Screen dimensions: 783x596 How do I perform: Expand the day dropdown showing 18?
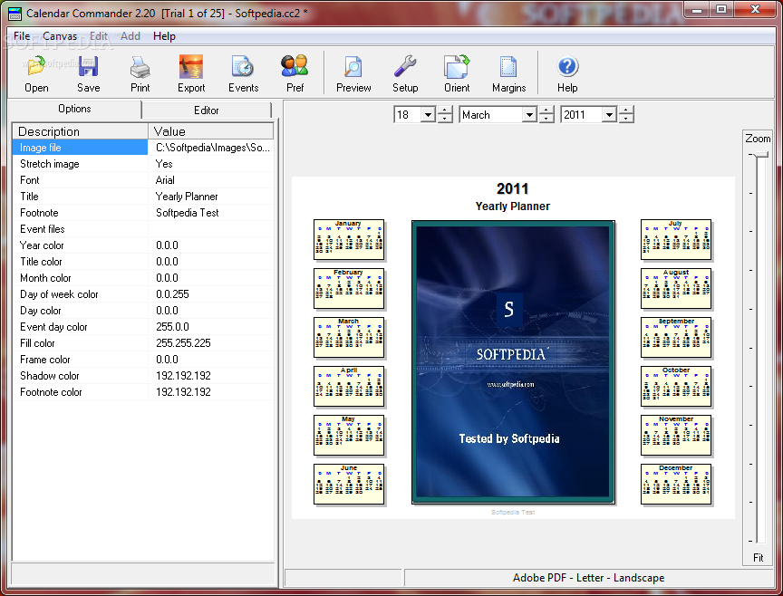point(428,115)
